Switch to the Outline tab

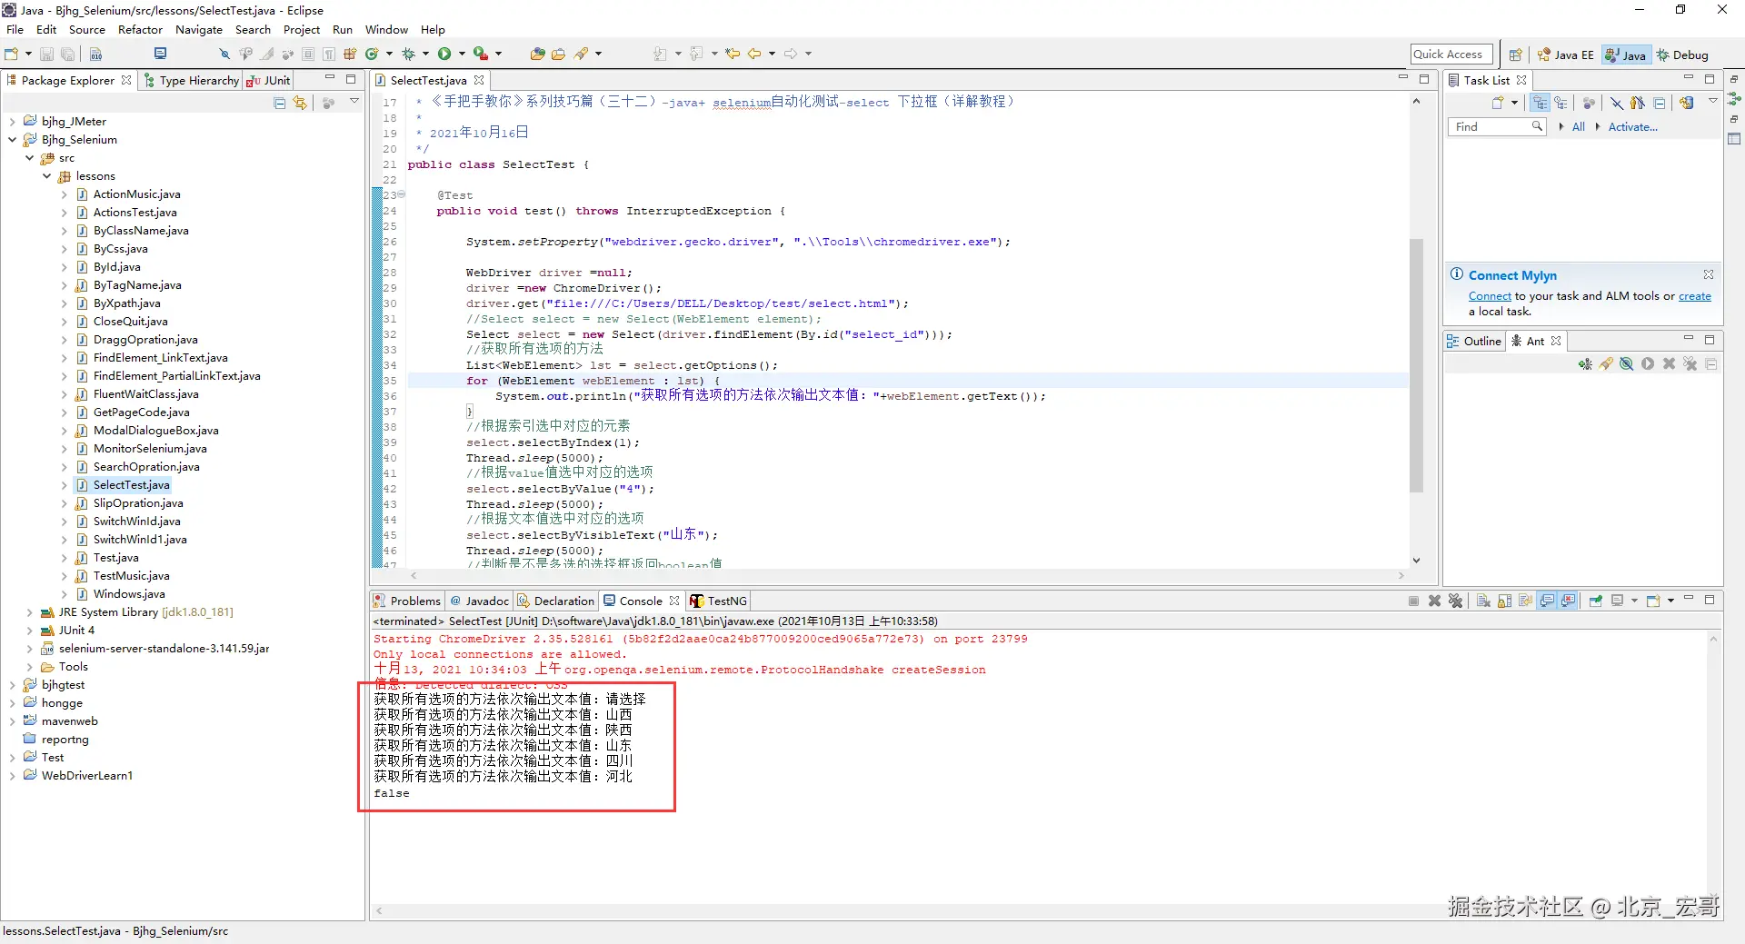[1474, 341]
